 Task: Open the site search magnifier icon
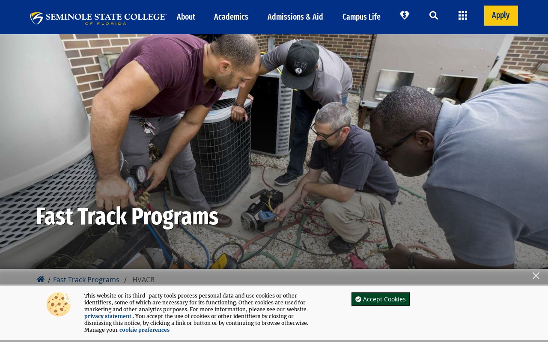[x=434, y=15]
